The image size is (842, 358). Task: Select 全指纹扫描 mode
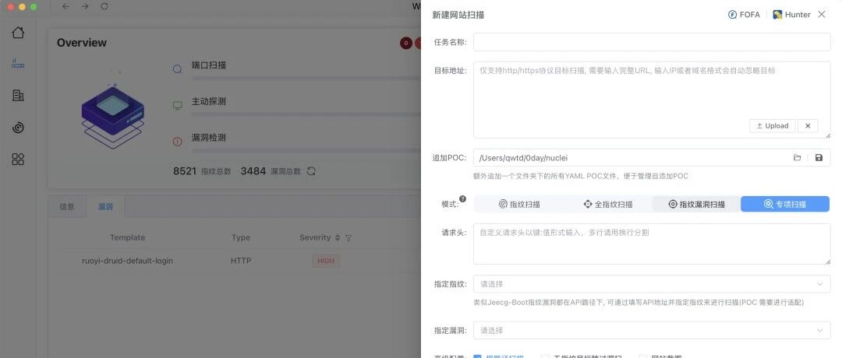[608, 204]
